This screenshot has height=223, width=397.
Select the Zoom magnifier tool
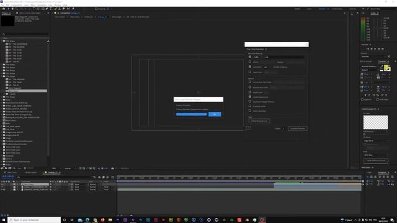point(17,9)
